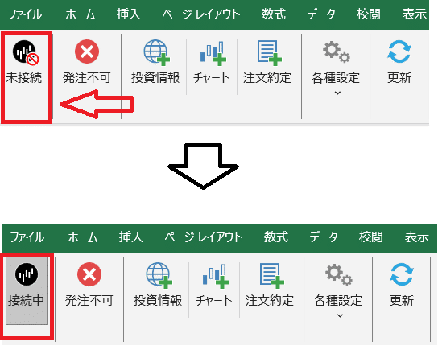438x362 pixels.
Task: Select データ tab in upper ribbon
Action: click(x=321, y=14)
